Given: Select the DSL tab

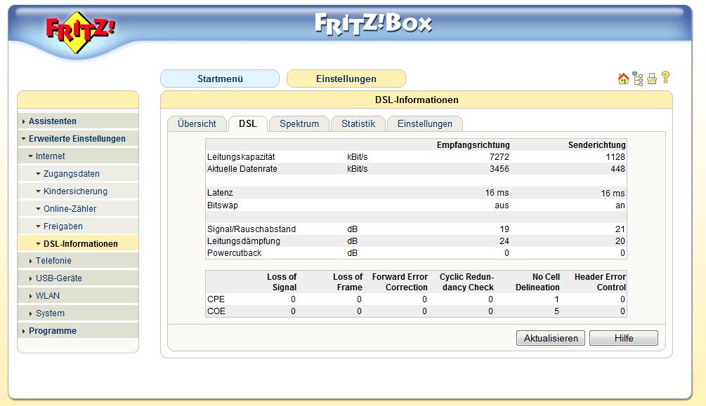Looking at the screenshot, I should [248, 123].
